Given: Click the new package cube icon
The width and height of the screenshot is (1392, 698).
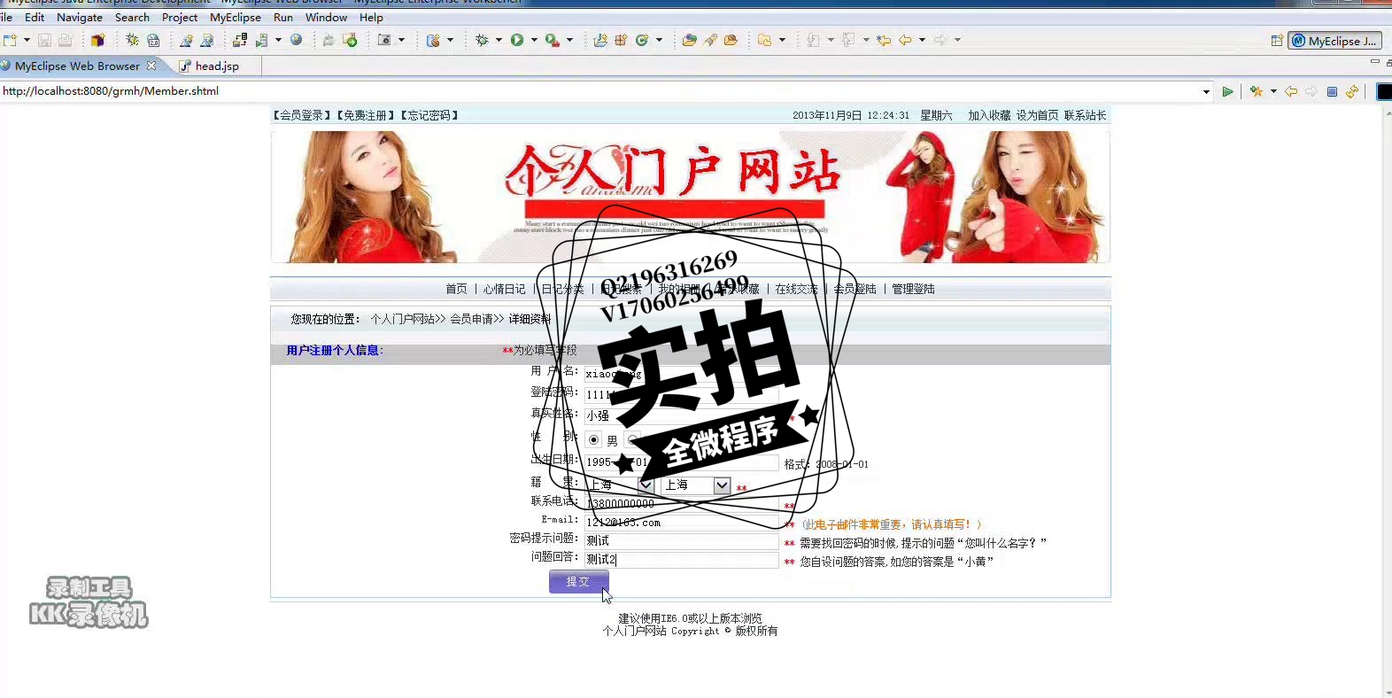Looking at the screenshot, I should tap(97, 40).
